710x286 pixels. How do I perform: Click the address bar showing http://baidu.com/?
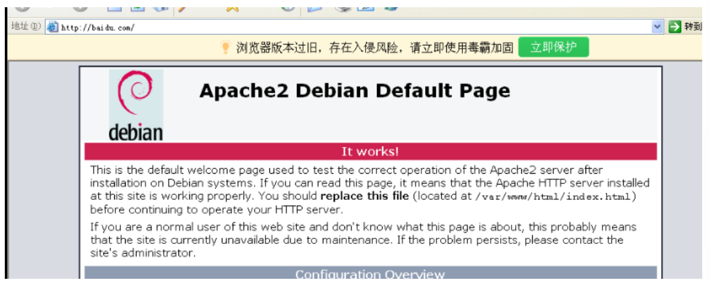(x=354, y=27)
